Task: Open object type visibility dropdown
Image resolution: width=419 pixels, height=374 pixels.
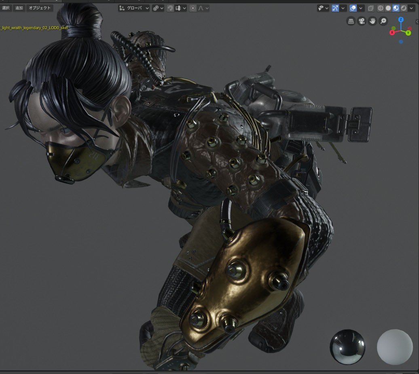Action: click(323, 8)
